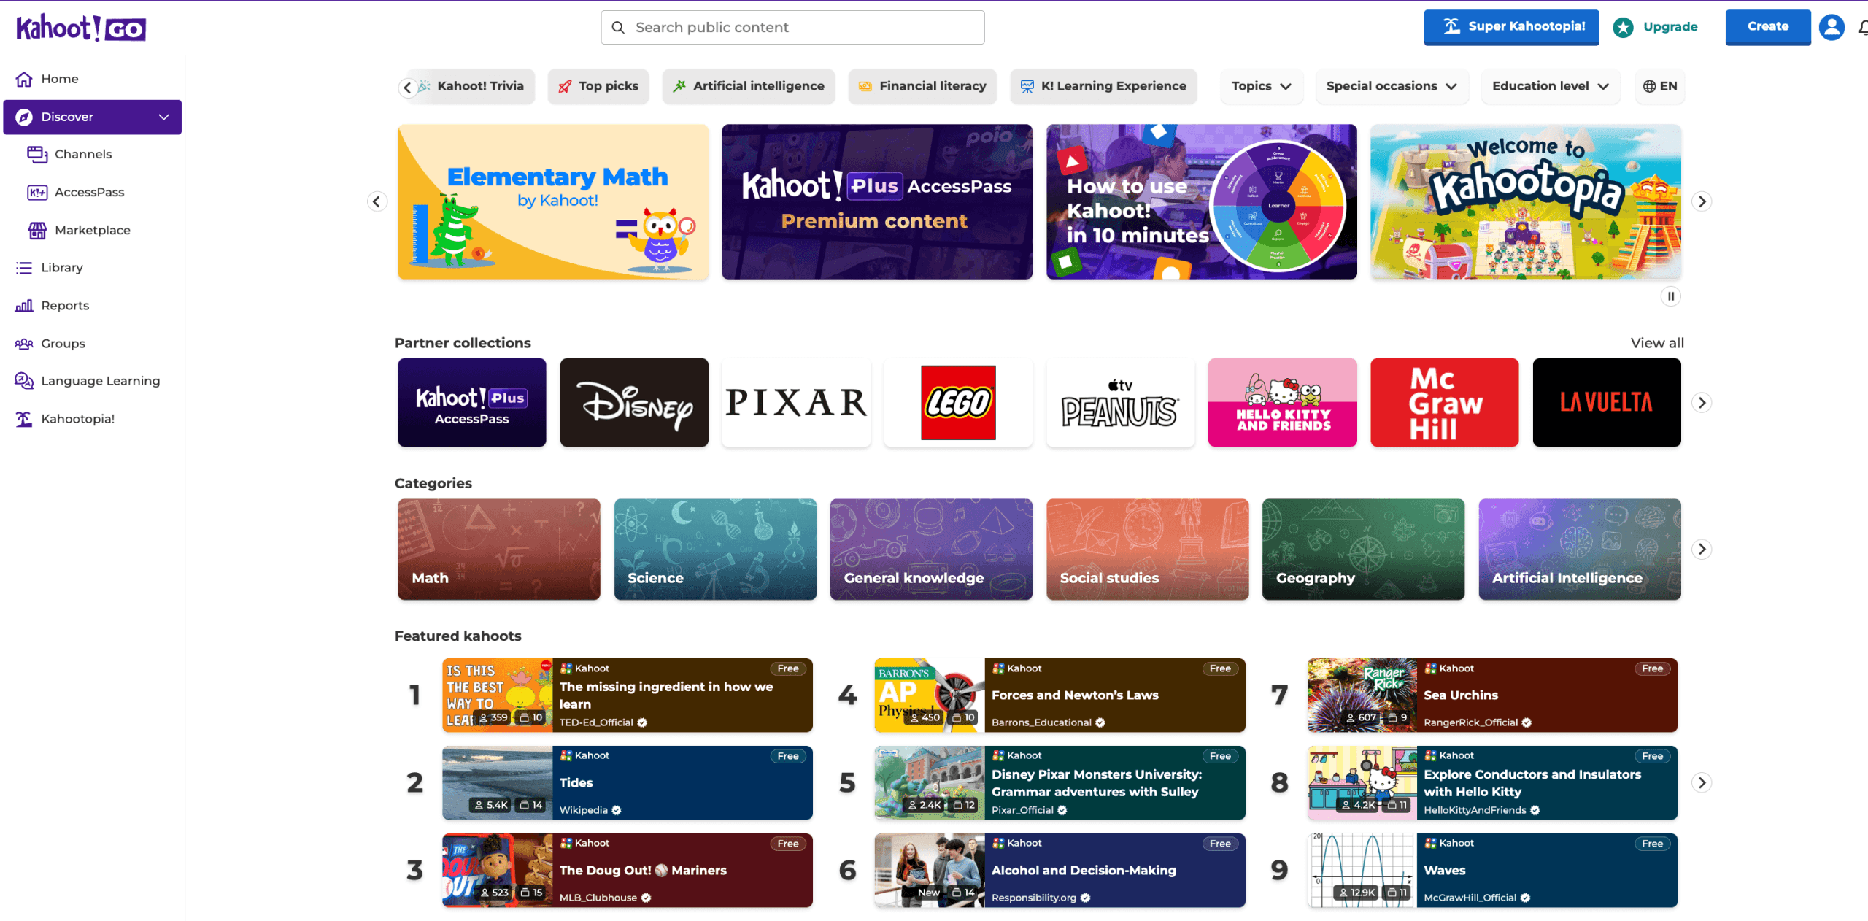1868x921 pixels.
Task: Open the Education level dropdown
Action: pyautogui.click(x=1551, y=86)
